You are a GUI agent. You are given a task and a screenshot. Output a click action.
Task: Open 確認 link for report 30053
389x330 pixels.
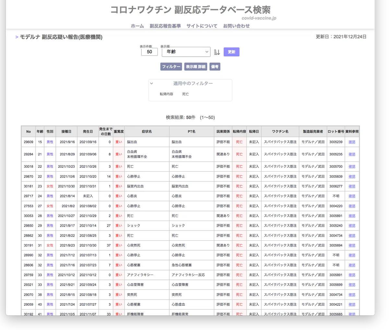tap(352, 216)
